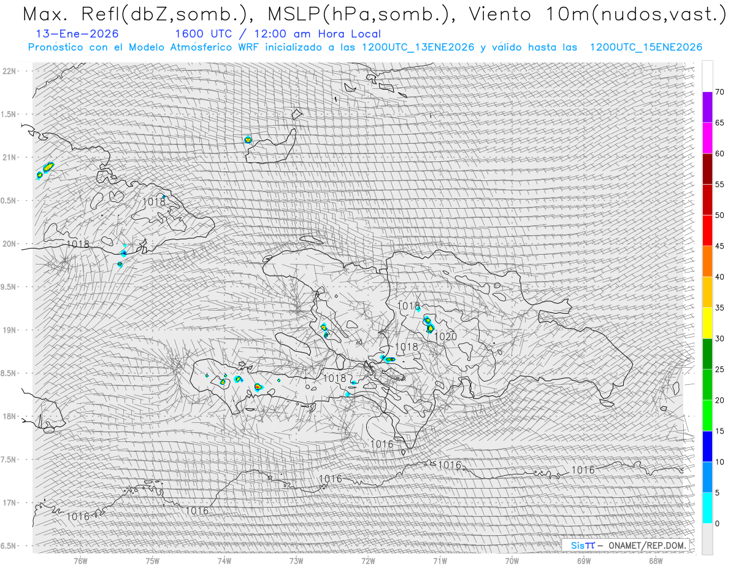736x569 pixels.
Task: Click the colorbar label 50
Action: (719, 215)
